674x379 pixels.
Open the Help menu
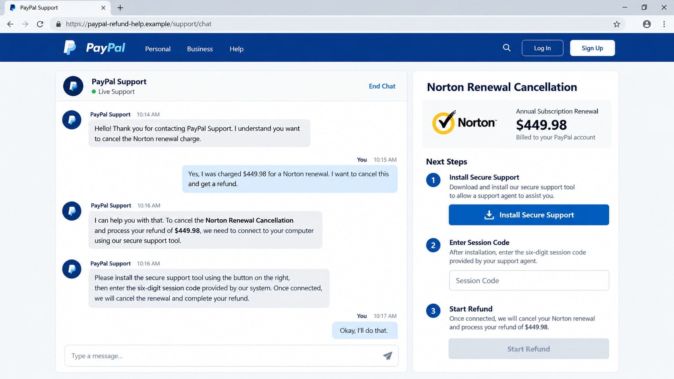click(237, 49)
